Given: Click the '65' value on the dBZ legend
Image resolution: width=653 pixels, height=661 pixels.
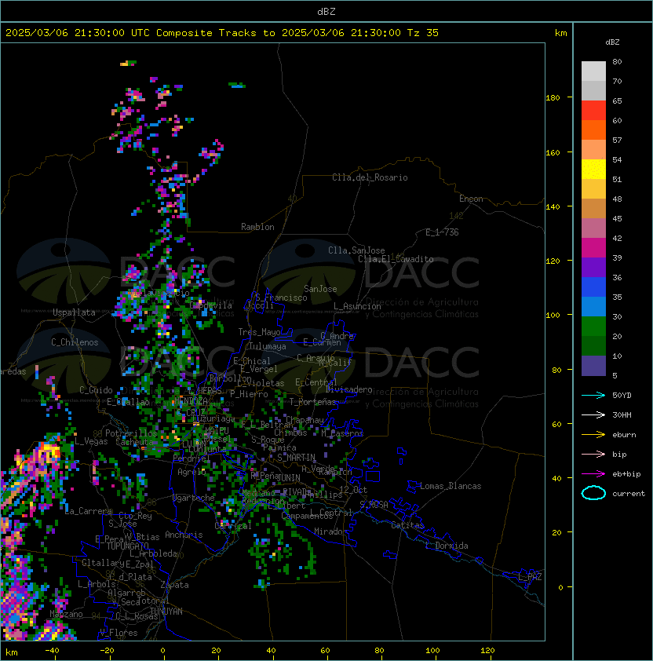Looking at the screenshot, I should pos(617,100).
